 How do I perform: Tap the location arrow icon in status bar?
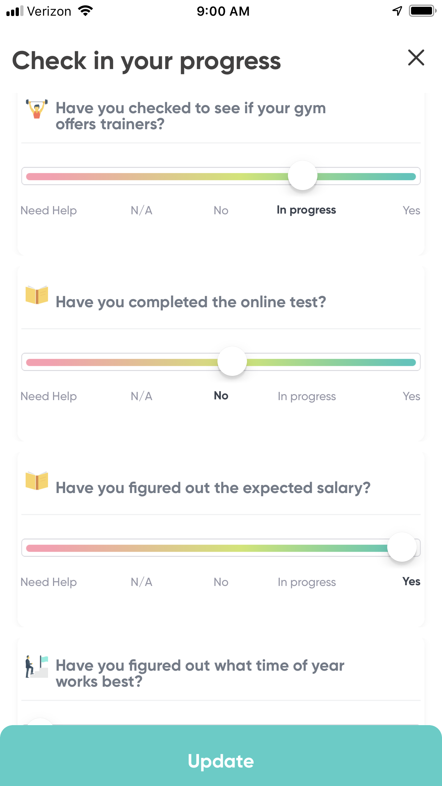pyautogui.click(x=397, y=11)
